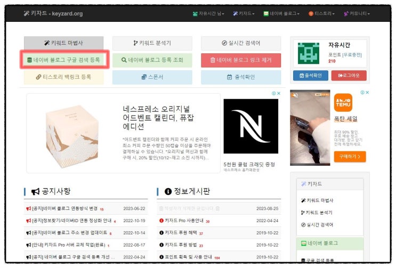396x268 pixels.
Task: Click the TEMU orange logo
Action: coord(343,102)
